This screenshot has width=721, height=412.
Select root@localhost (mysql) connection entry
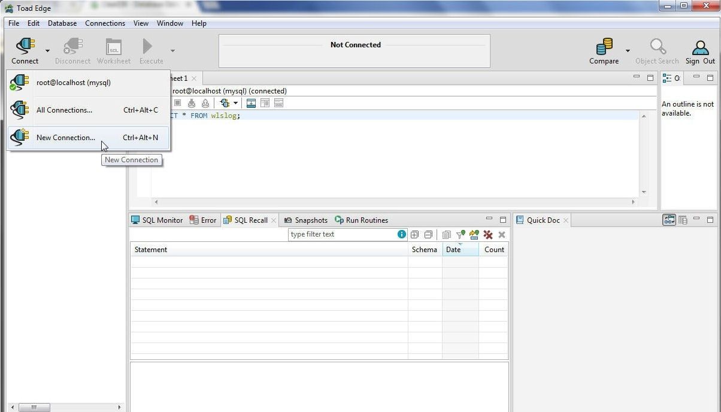click(88, 83)
